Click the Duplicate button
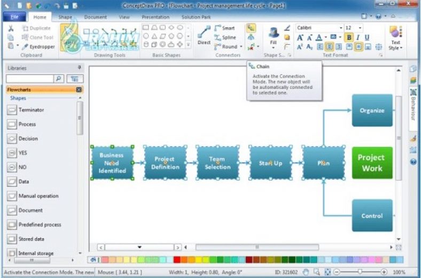This screenshot has width=421, height=278. [36, 28]
